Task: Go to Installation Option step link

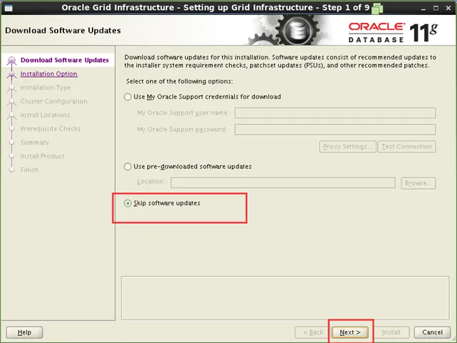Action: (48, 74)
